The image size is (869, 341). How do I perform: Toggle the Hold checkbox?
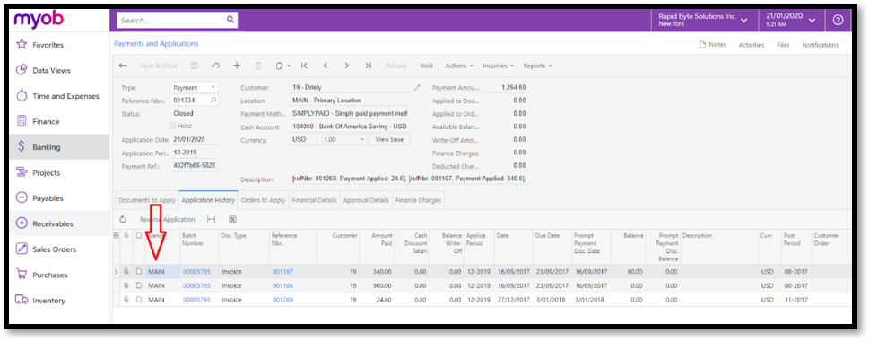click(173, 126)
